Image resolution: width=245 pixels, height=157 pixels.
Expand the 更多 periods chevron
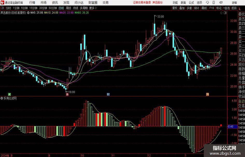[96, 8]
